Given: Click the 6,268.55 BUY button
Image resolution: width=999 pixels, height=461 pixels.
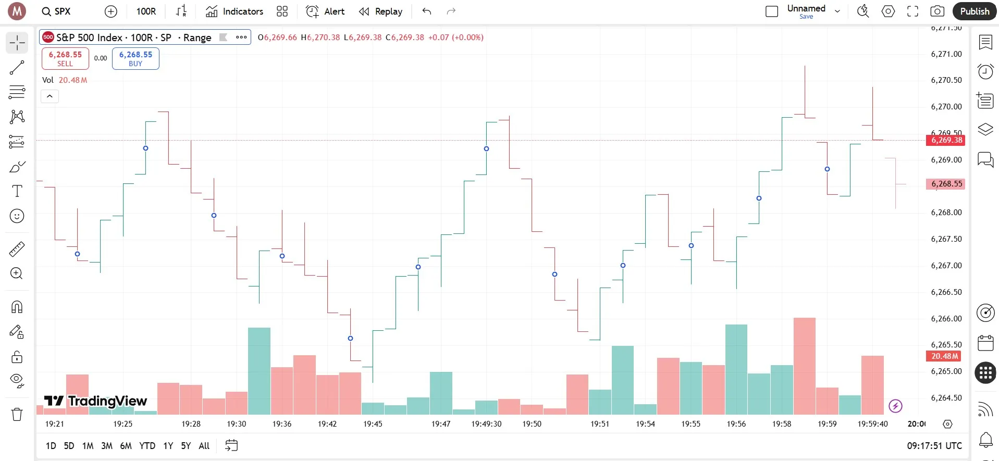Looking at the screenshot, I should pos(135,58).
